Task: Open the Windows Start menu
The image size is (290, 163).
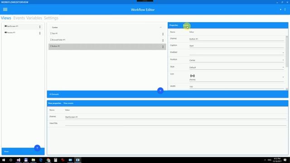Action: (x=4, y=160)
